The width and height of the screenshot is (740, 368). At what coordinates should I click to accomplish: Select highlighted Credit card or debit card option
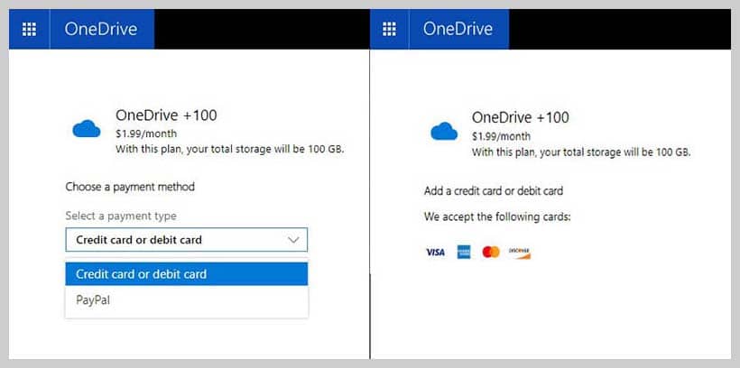(187, 274)
